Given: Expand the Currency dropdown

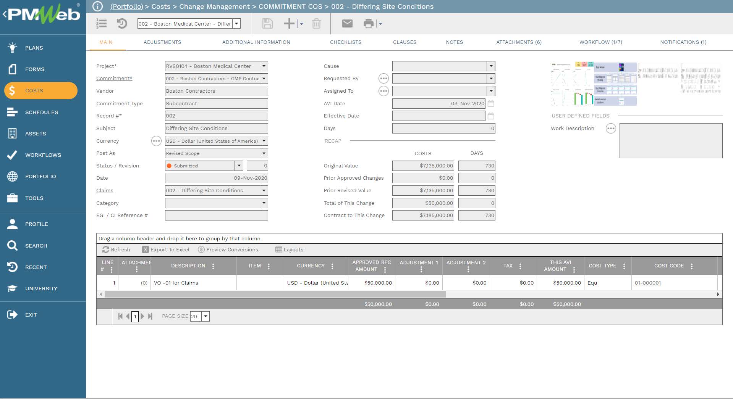Looking at the screenshot, I should (x=264, y=141).
